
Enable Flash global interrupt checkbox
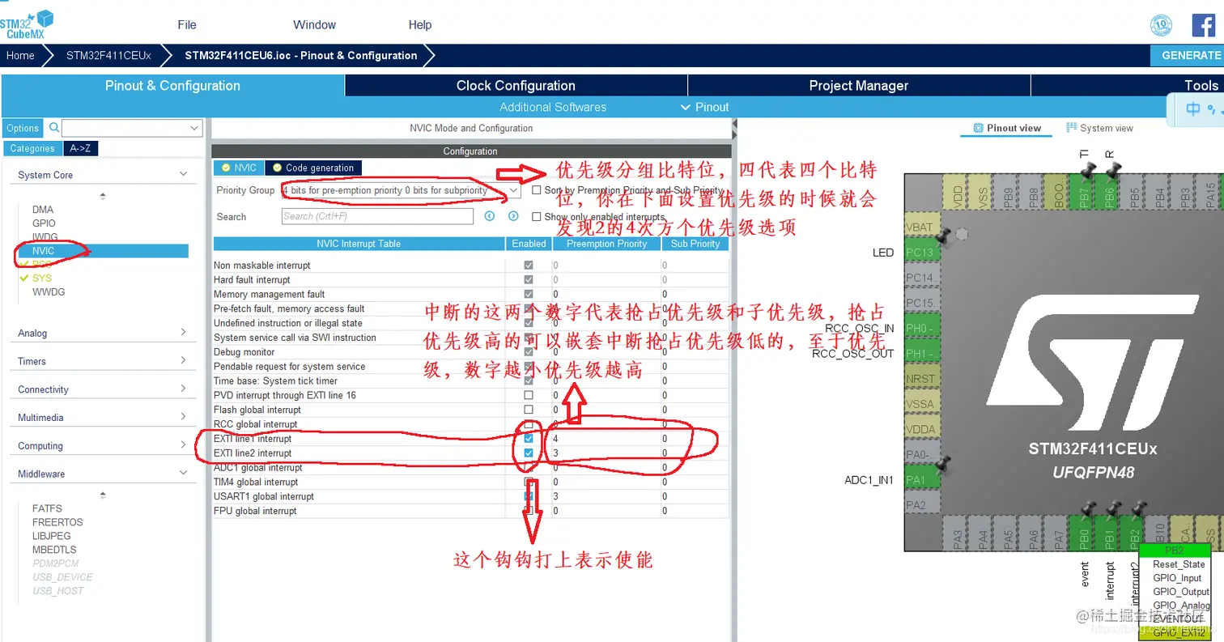click(529, 410)
